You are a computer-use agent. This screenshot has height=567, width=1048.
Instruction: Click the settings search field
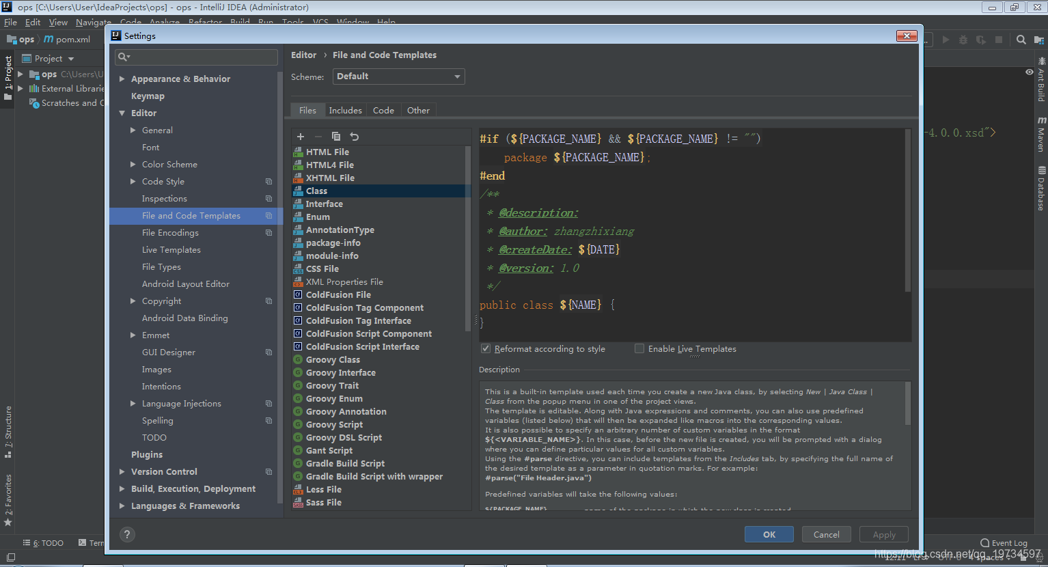coord(197,57)
